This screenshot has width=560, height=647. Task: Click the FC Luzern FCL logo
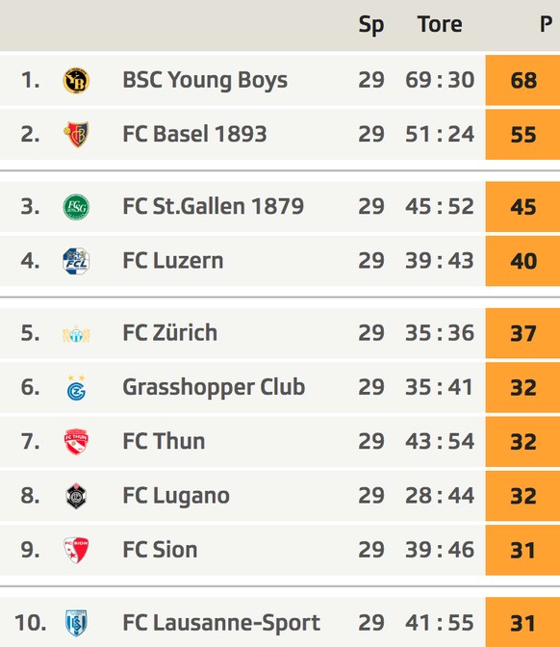tap(76, 261)
